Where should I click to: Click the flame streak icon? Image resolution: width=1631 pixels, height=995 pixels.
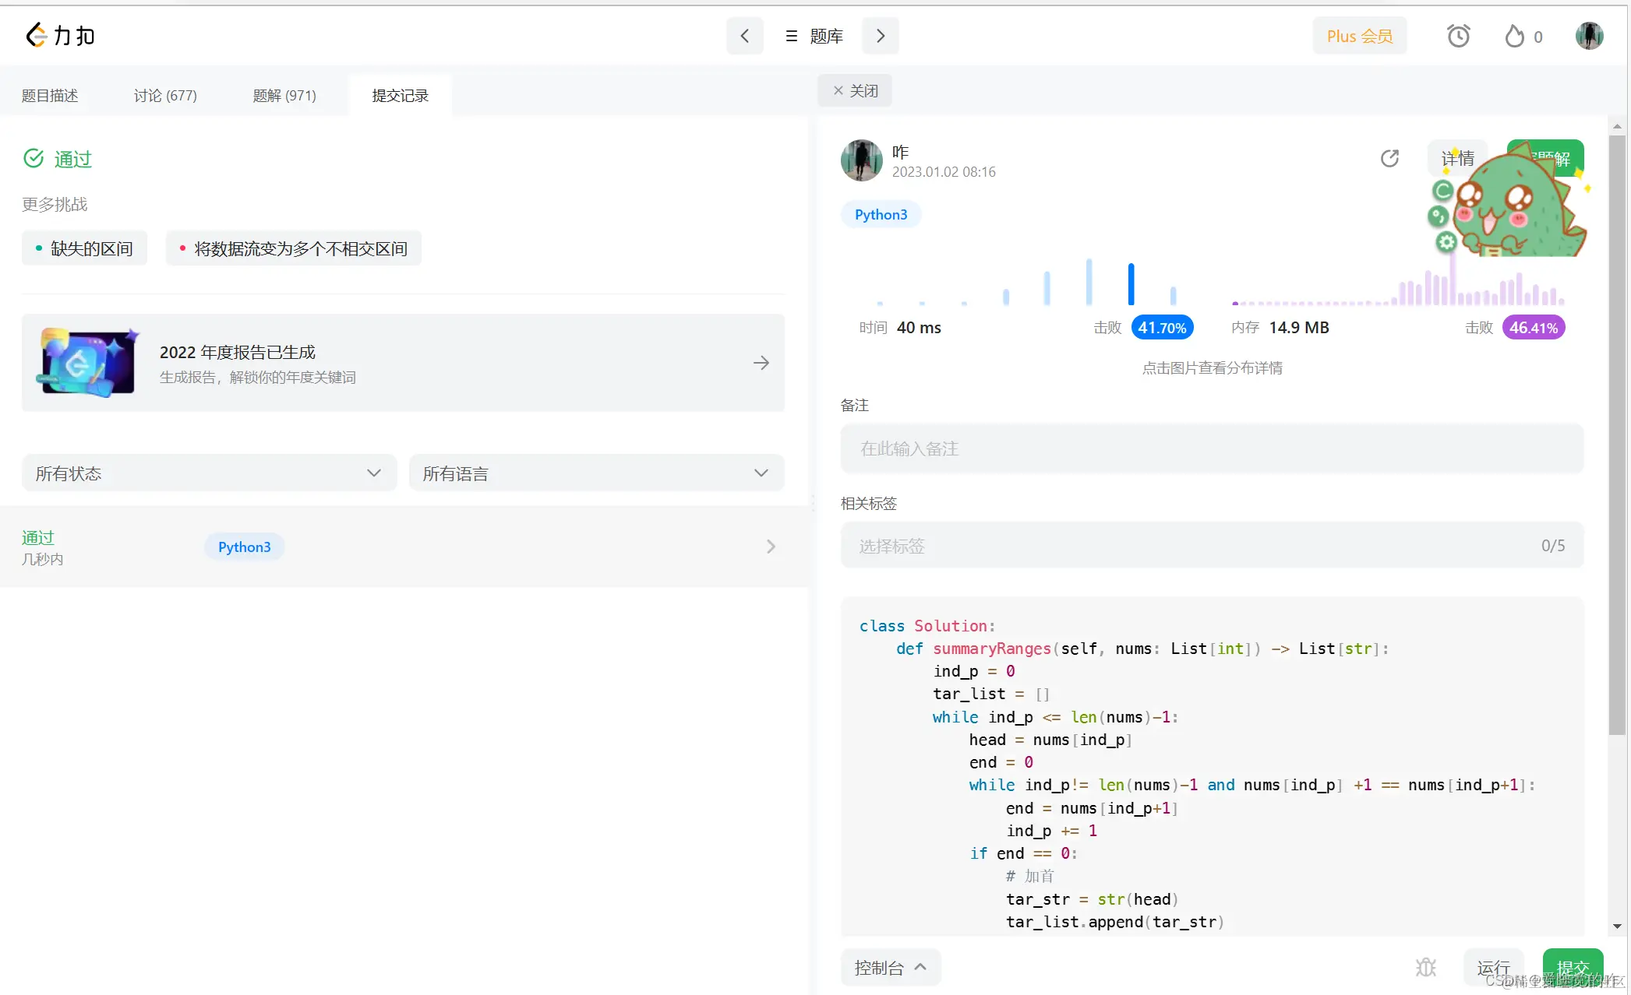coord(1514,36)
